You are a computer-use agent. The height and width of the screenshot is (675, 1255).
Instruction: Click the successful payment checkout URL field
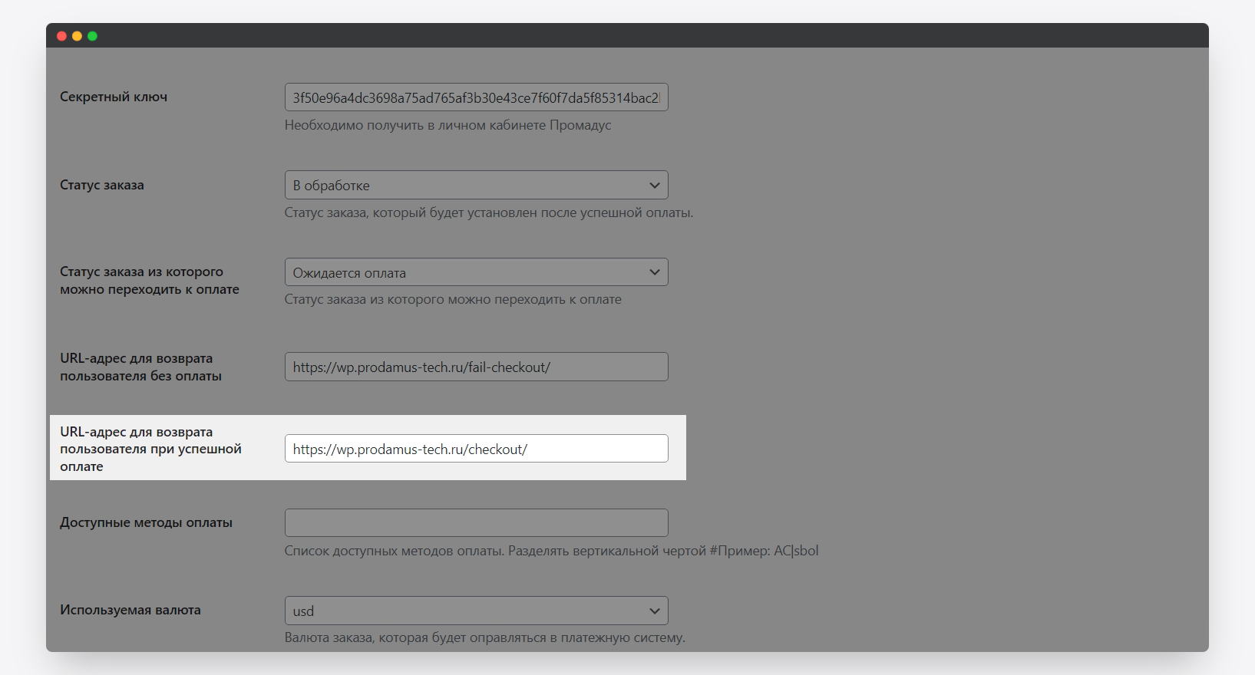(x=476, y=449)
